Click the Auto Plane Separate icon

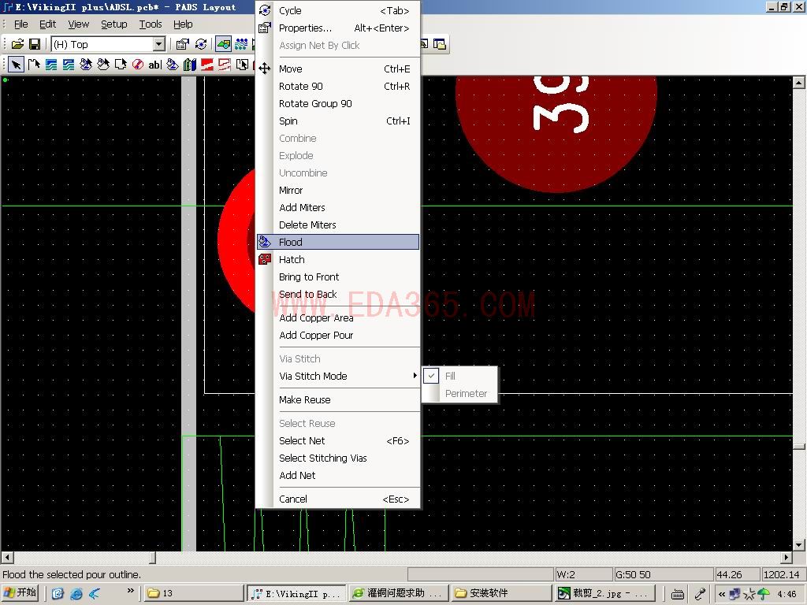242,65
